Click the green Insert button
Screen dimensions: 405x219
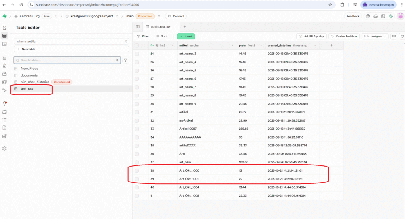coord(186,36)
